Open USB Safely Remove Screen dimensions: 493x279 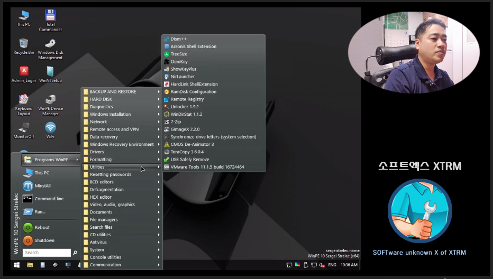[x=213, y=160]
